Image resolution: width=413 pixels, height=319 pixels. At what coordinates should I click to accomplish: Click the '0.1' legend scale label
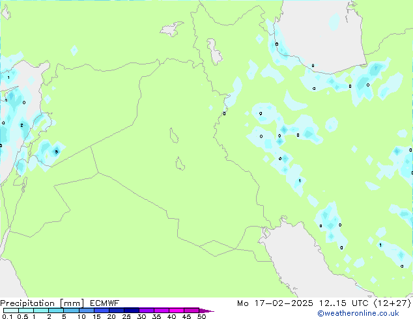click(x=7, y=316)
